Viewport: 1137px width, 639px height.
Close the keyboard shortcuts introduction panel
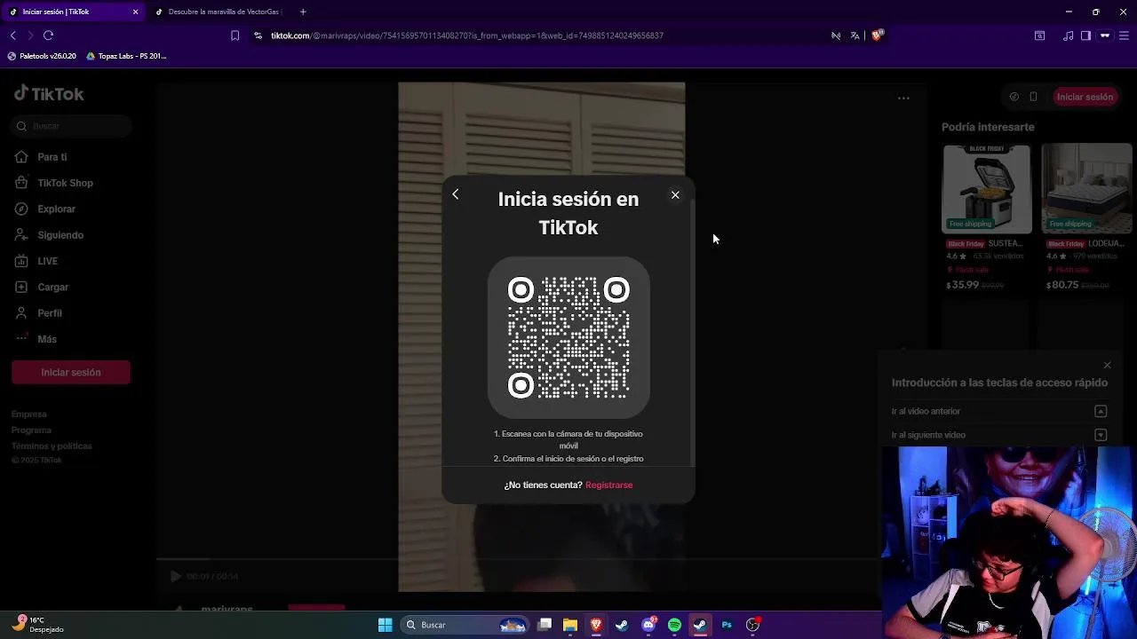pyautogui.click(x=1107, y=365)
